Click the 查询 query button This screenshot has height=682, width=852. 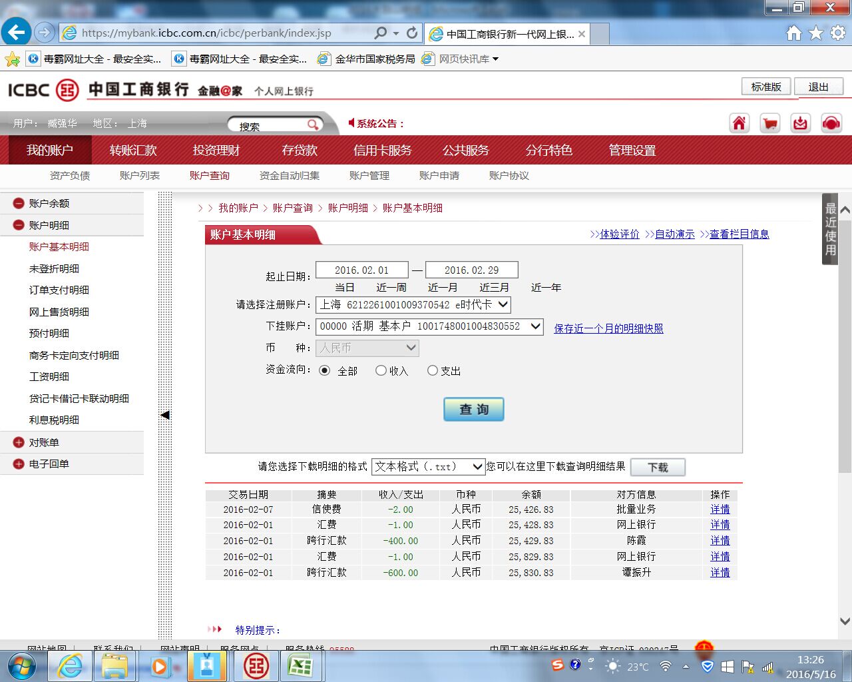(x=474, y=409)
